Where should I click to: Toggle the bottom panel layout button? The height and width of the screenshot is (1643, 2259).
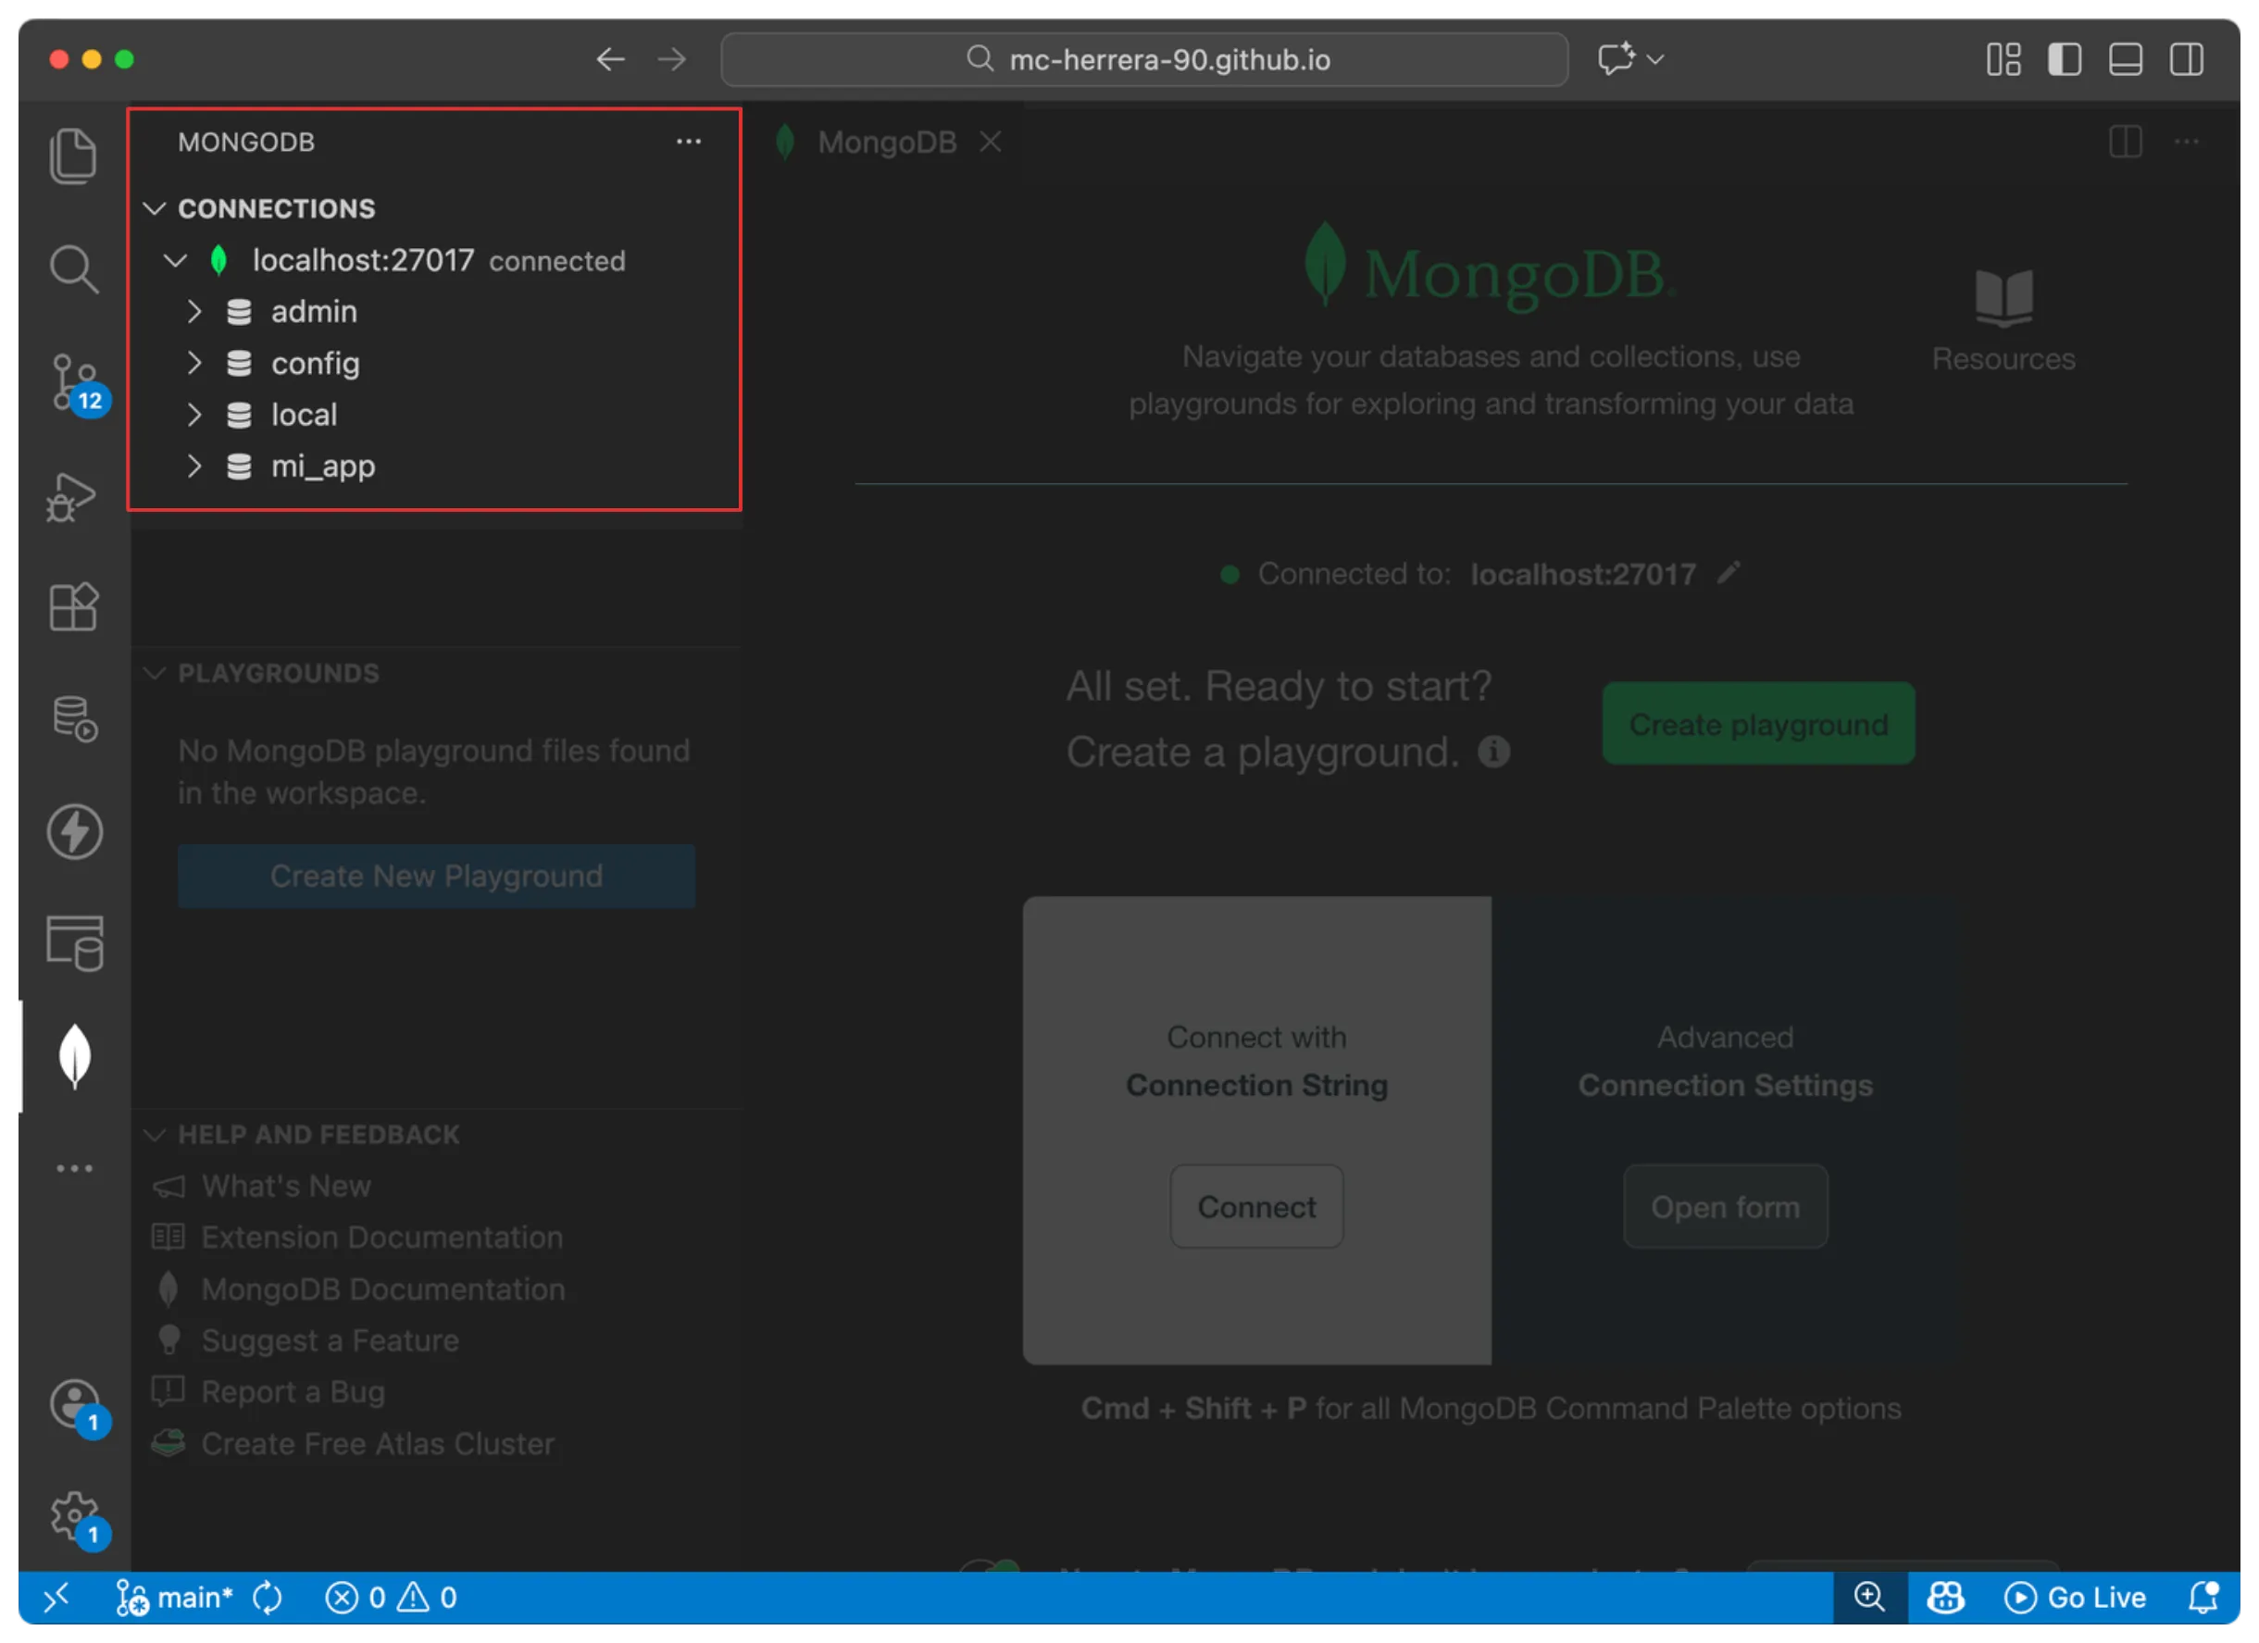2125,60
